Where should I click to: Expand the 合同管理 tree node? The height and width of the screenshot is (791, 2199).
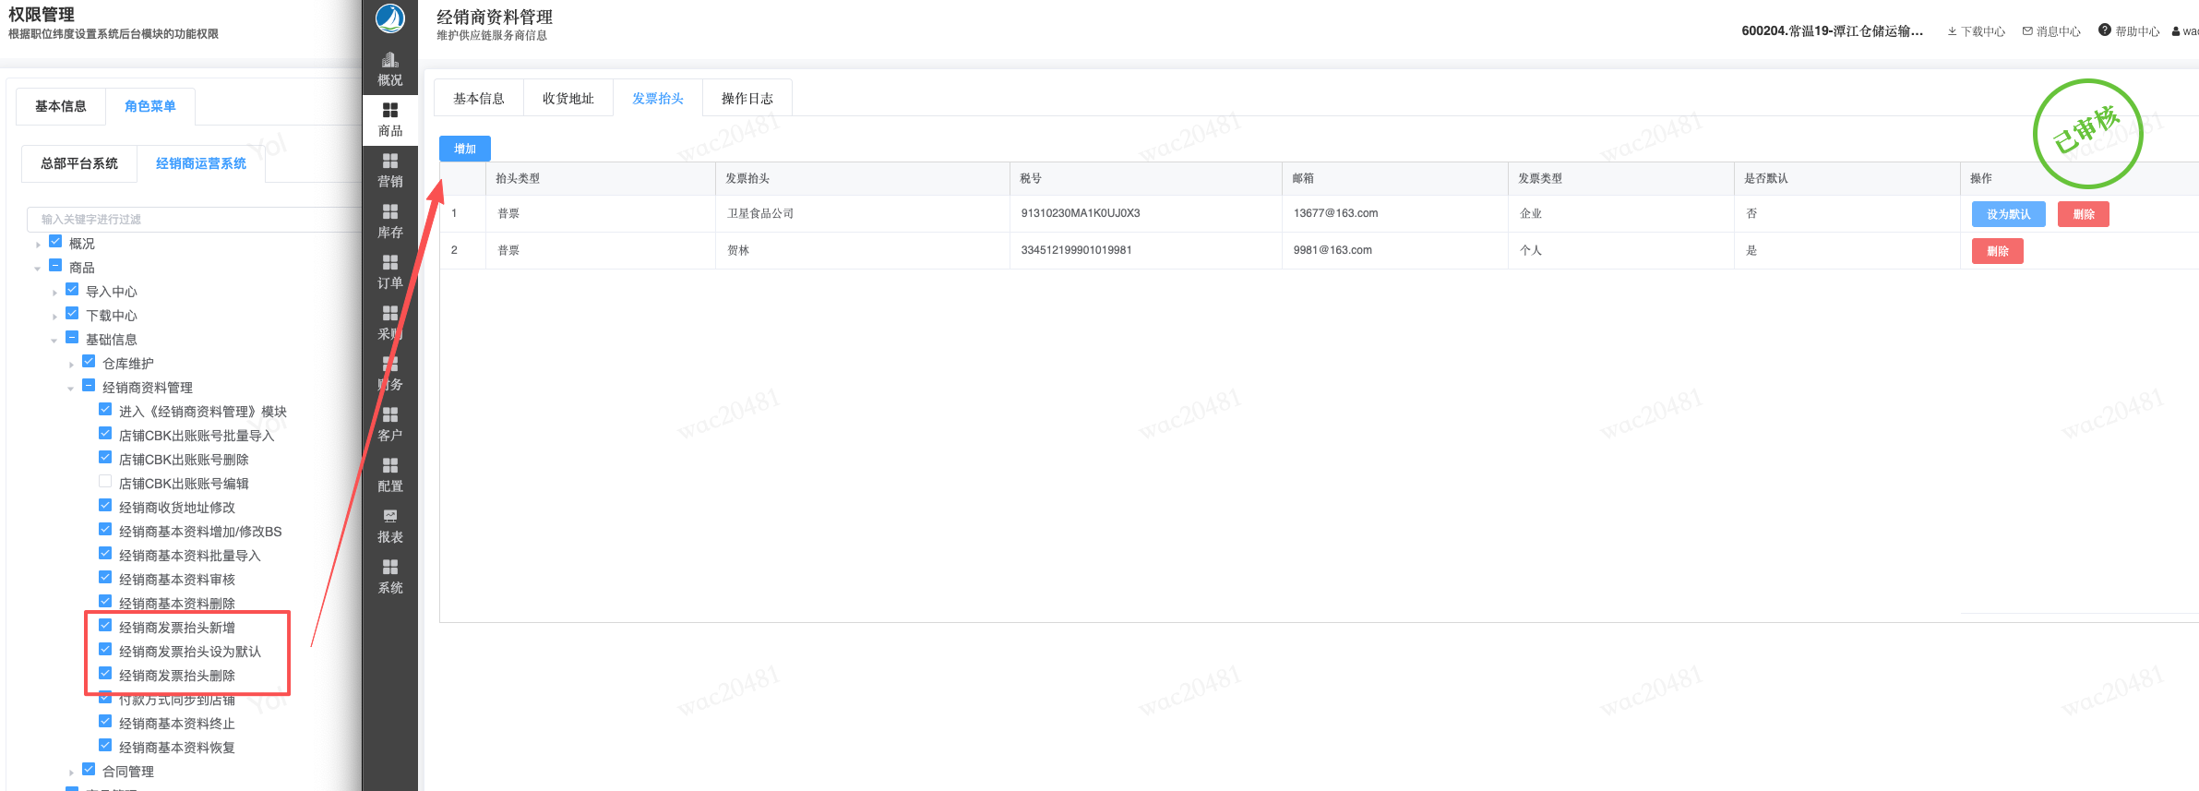[x=71, y=773]
